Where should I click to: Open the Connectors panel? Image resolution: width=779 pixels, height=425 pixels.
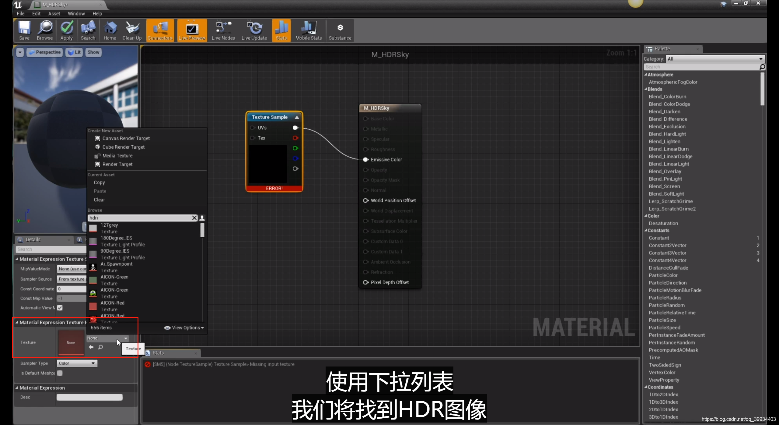click(x=160, y=30)
